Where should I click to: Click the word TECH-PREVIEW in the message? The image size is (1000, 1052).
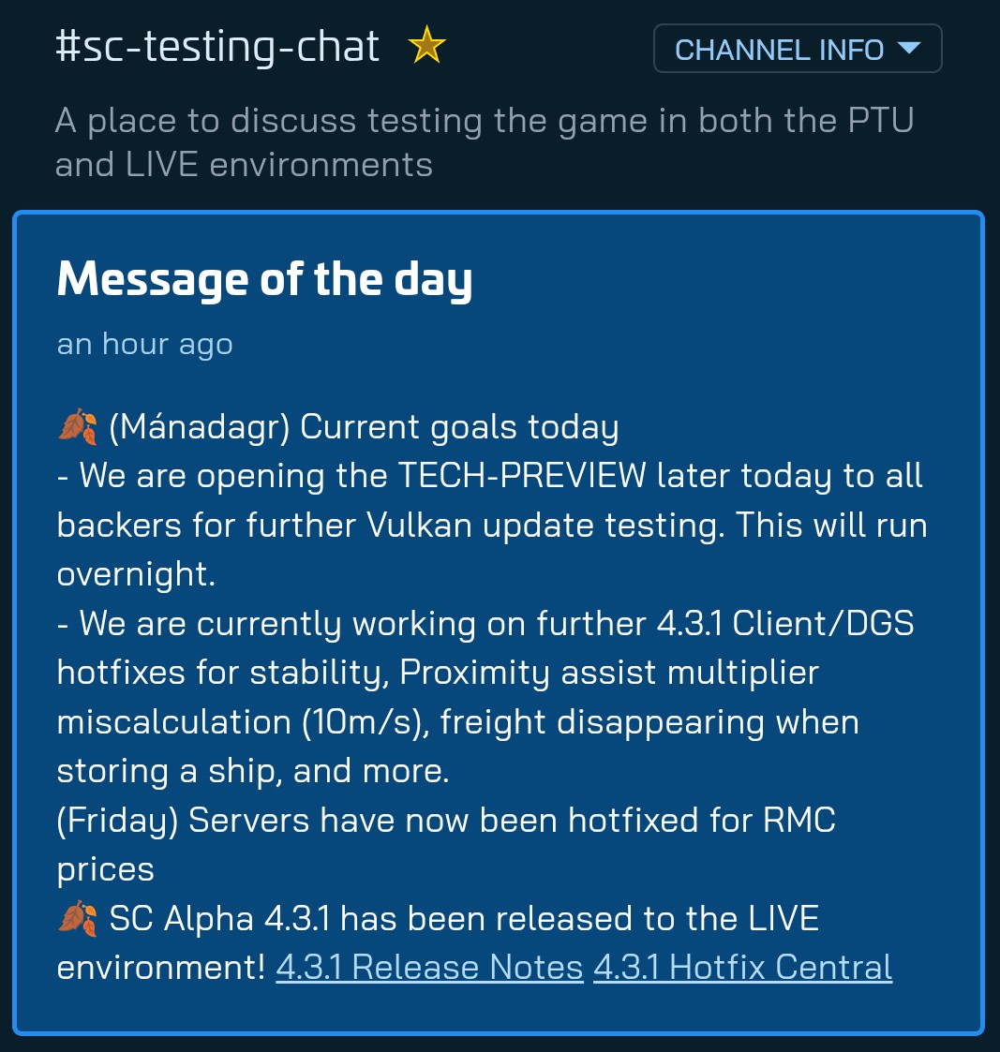(522, 476)
